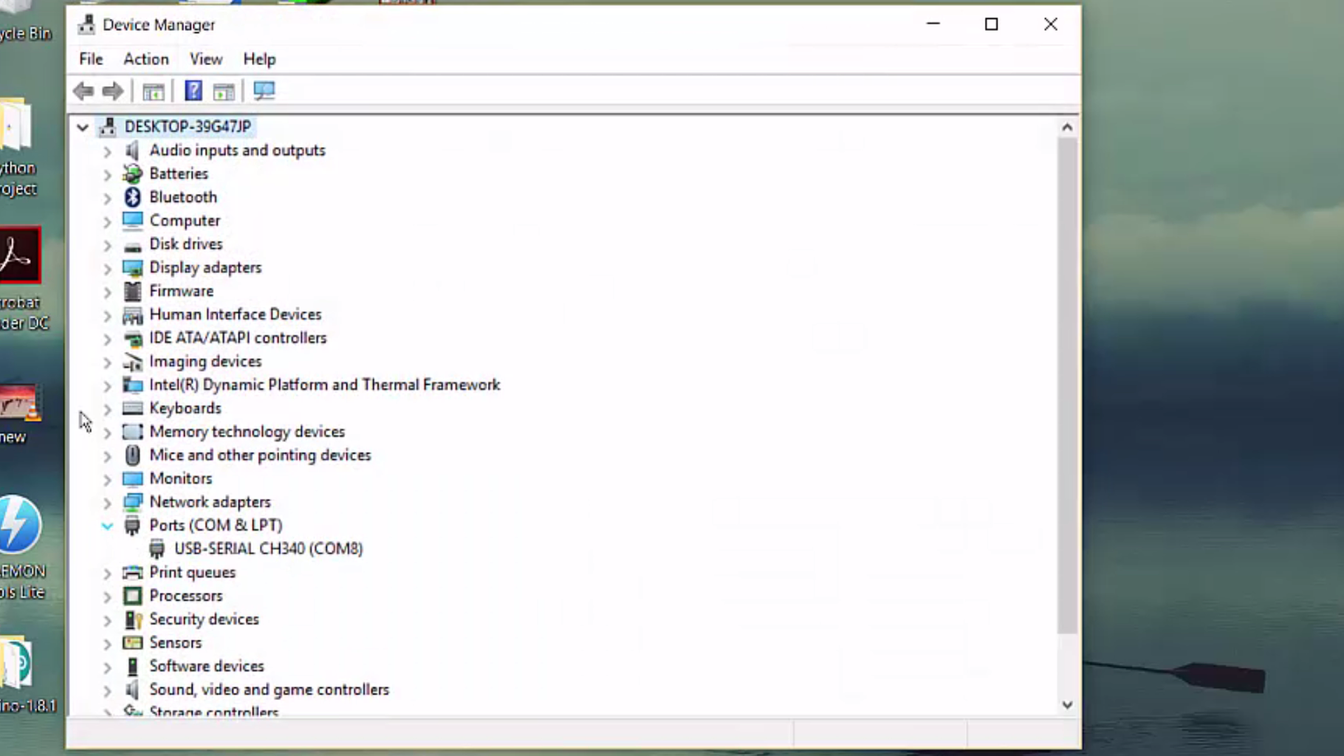The height and width of the screenshot is (756, 1344).
Task: Open the File menu
Action: [x=89, y=59]
